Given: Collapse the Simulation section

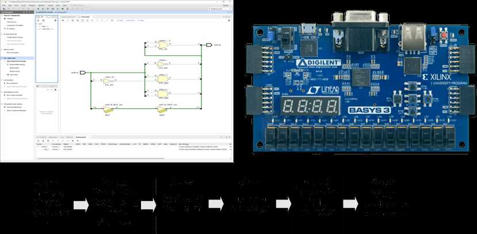Looking at the screenshot, I should [2, 50].
